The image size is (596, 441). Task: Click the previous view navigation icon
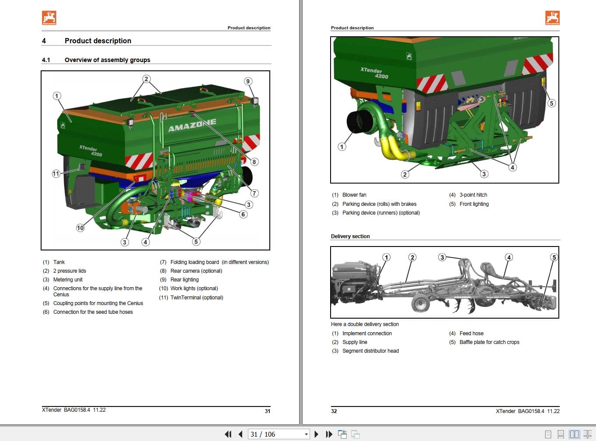tap(342, 434)
